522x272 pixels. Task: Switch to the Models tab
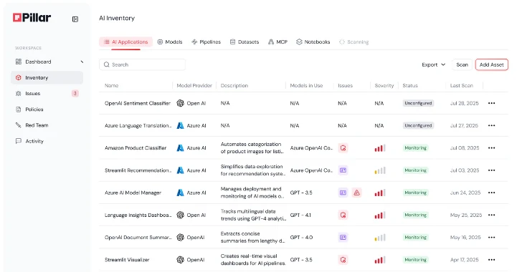pos(170,42)
